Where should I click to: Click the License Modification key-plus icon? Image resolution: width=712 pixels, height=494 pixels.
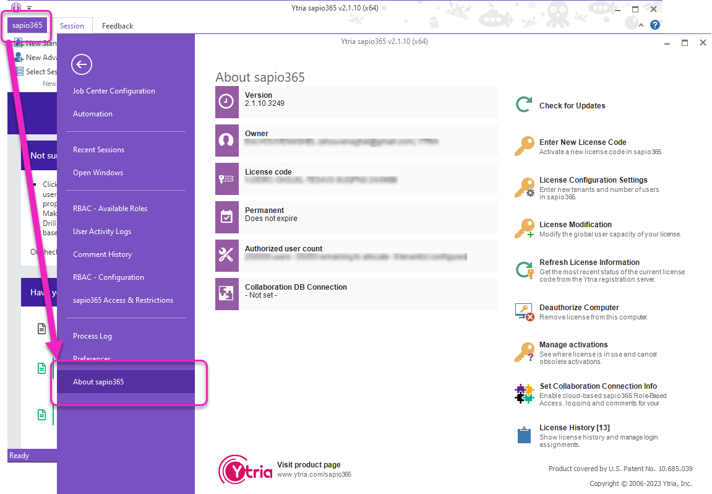coord(525,228)
